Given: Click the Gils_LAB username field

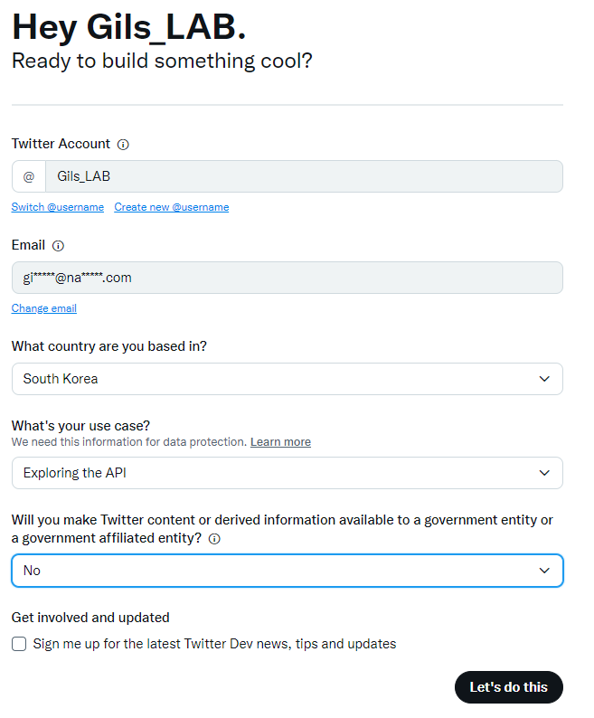Looking at the screenshot, I should 304,176.
